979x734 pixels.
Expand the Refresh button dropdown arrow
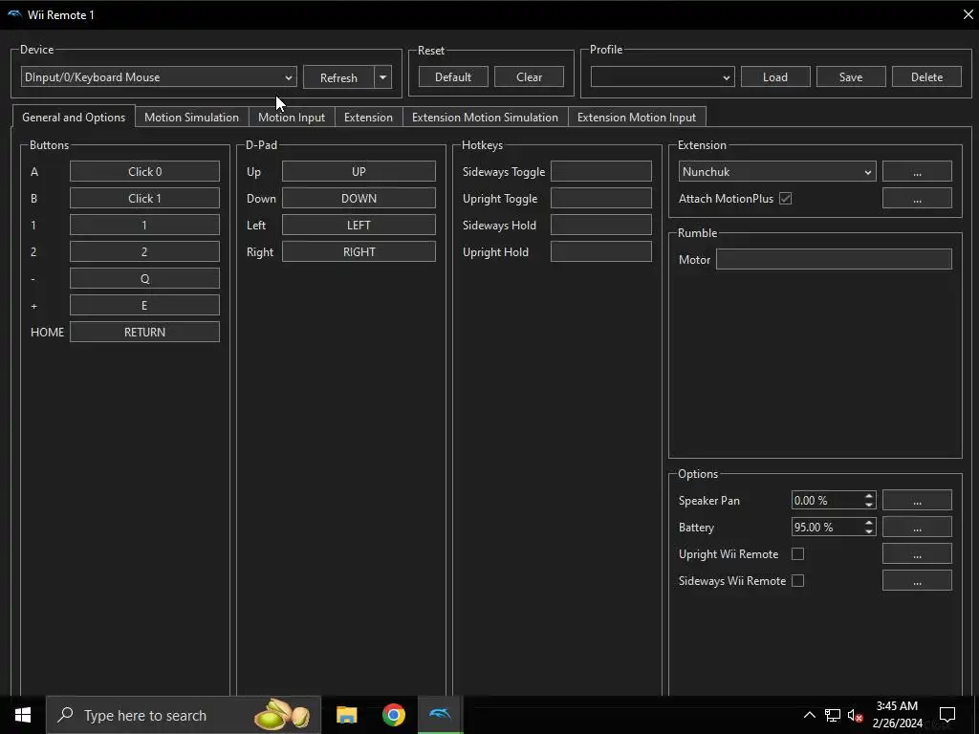(x=382, y=77)
